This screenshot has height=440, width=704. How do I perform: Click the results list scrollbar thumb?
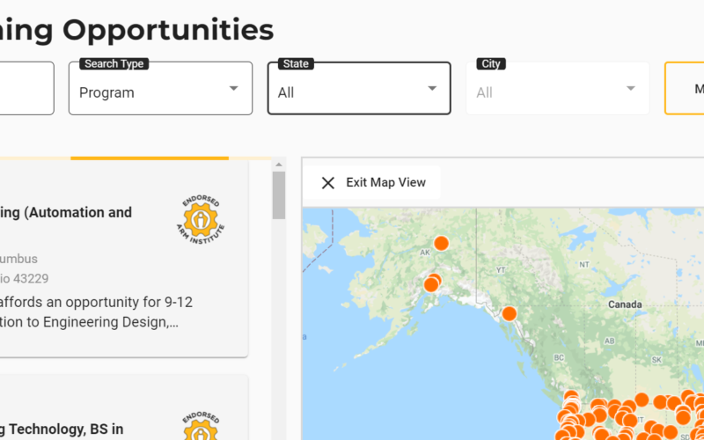pos(279,195)
